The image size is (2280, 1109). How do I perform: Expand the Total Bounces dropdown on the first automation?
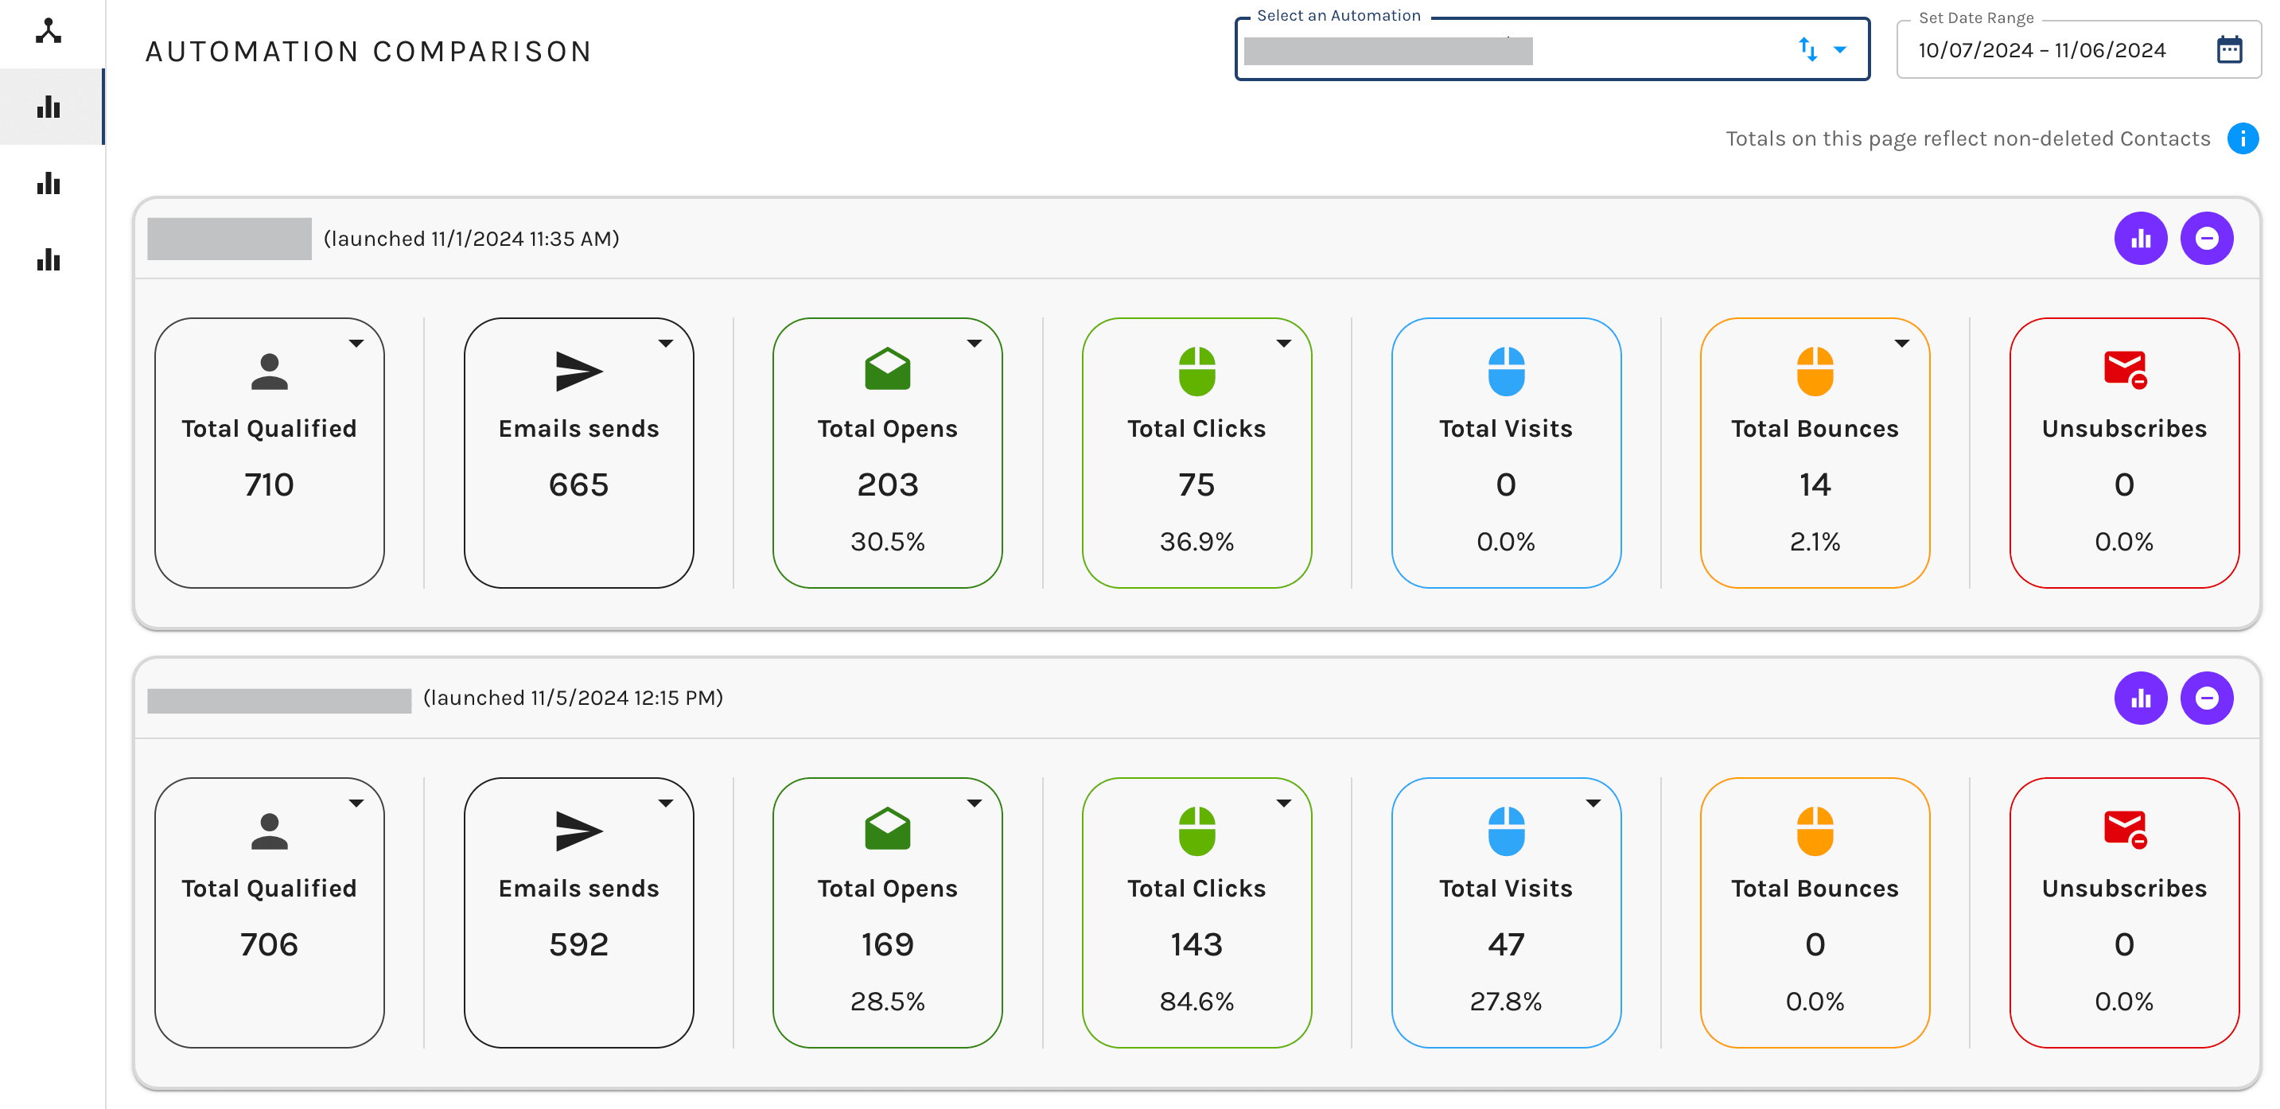[x=1903, y=345]
